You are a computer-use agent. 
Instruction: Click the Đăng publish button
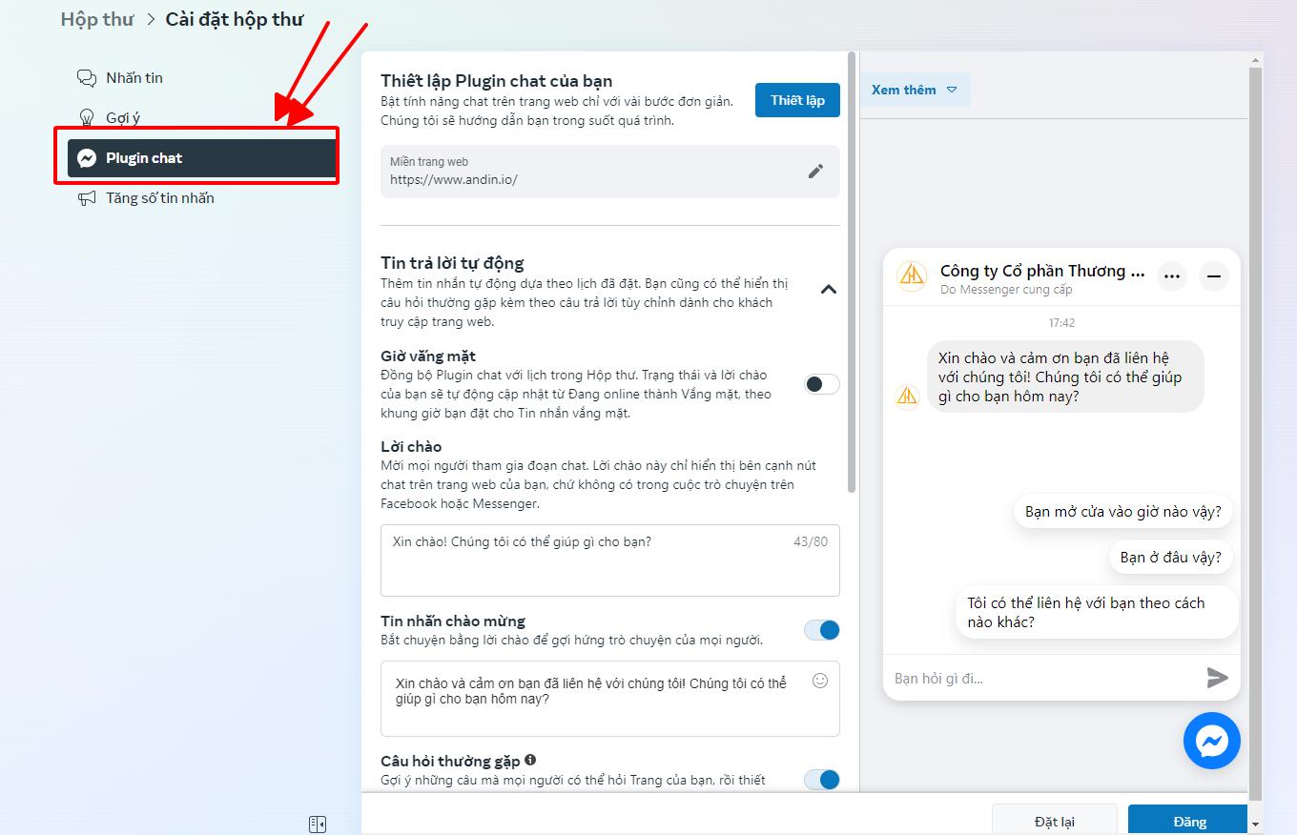(x=1187, y=821)
